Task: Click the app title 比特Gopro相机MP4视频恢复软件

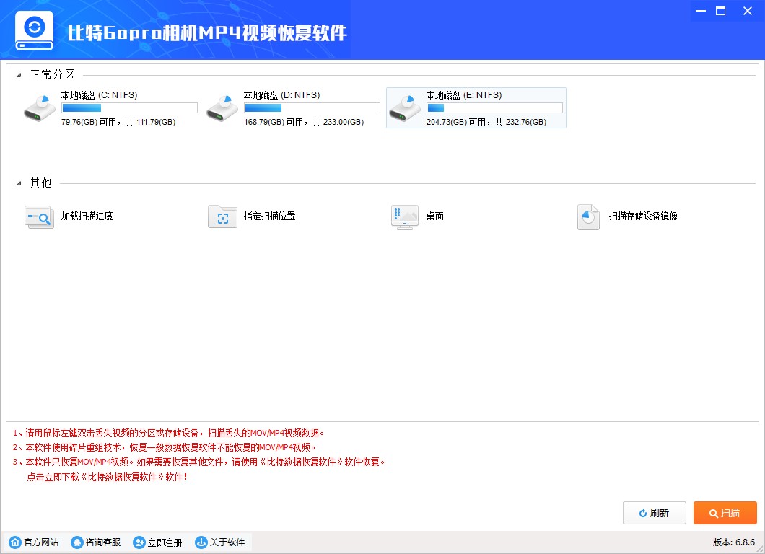Action: [x=207, y=33]
